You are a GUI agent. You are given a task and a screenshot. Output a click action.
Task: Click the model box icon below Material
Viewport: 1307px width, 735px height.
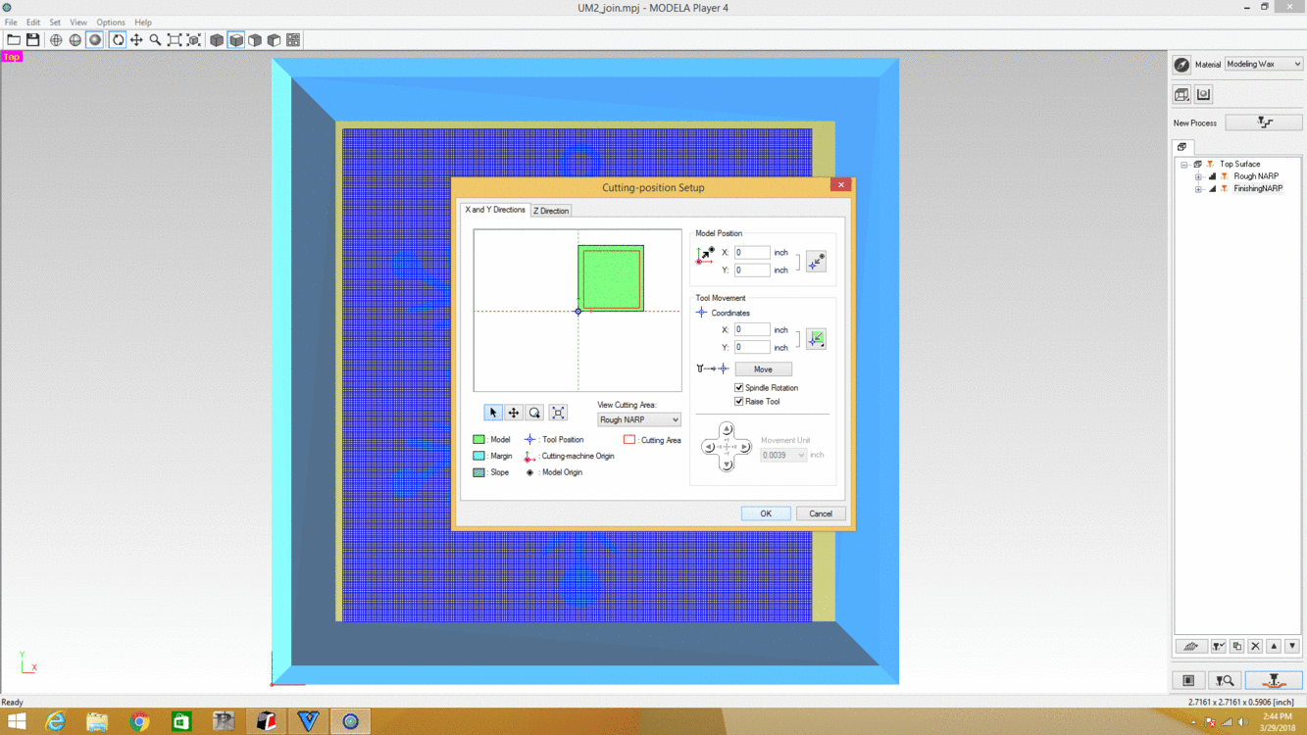click(x=1181, y=94)
